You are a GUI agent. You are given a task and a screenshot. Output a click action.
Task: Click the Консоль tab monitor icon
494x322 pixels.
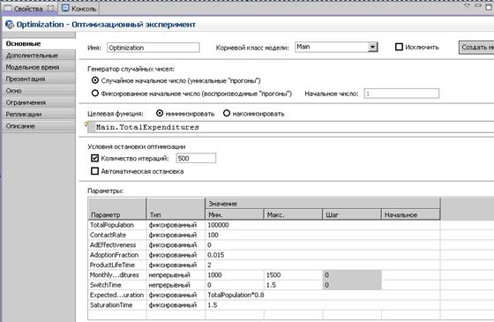65,8
